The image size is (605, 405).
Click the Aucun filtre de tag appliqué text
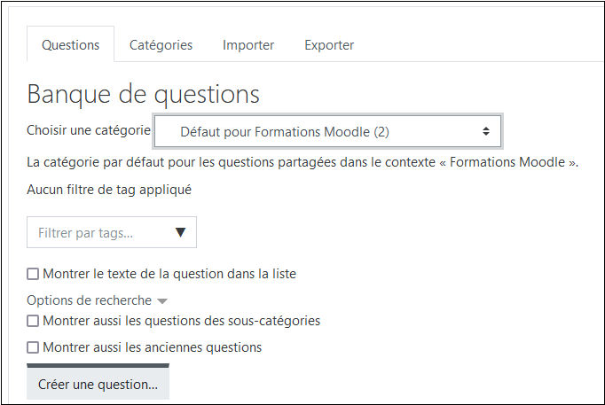click(x=109, y=189)
